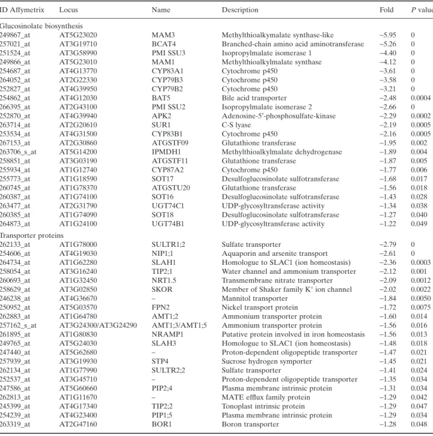Select gene name PIP1;5
Viewport: 433px width, 436px height.
(162, 415)
